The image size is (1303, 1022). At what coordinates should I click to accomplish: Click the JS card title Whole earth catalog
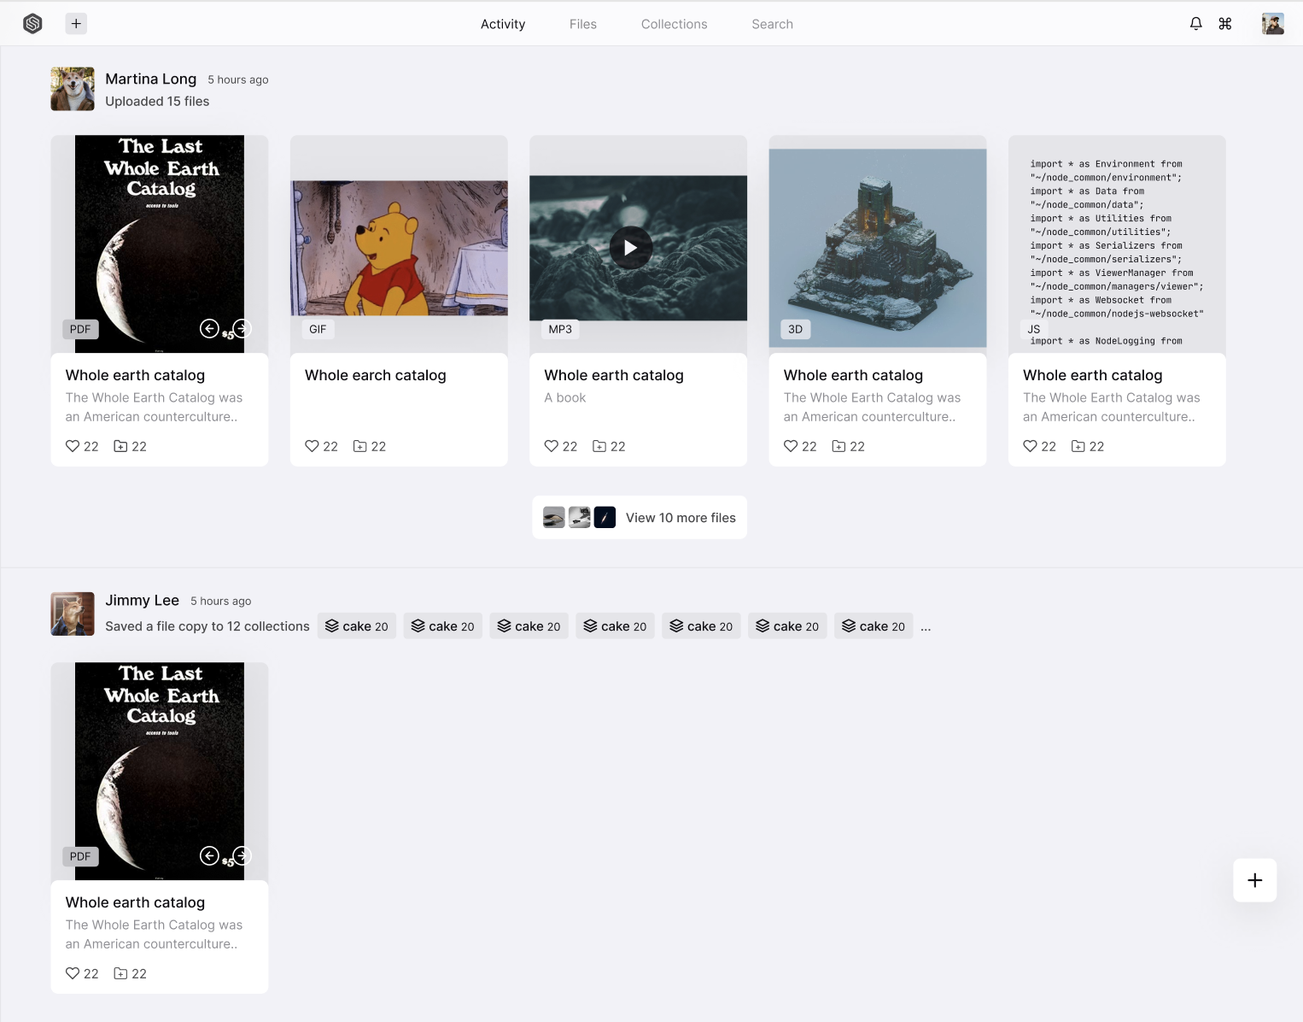click(x=1093, y=375)
